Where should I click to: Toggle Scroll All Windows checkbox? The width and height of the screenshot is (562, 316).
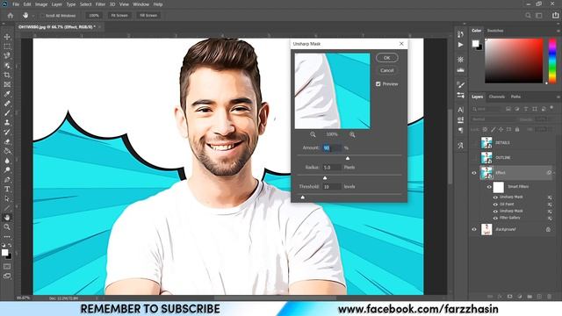point(43,16)
